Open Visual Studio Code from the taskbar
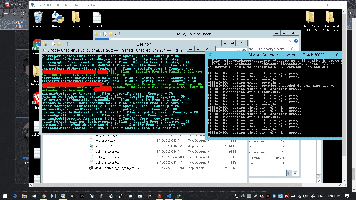This screenshot has height=200, width=356. [x=169, y=196]
